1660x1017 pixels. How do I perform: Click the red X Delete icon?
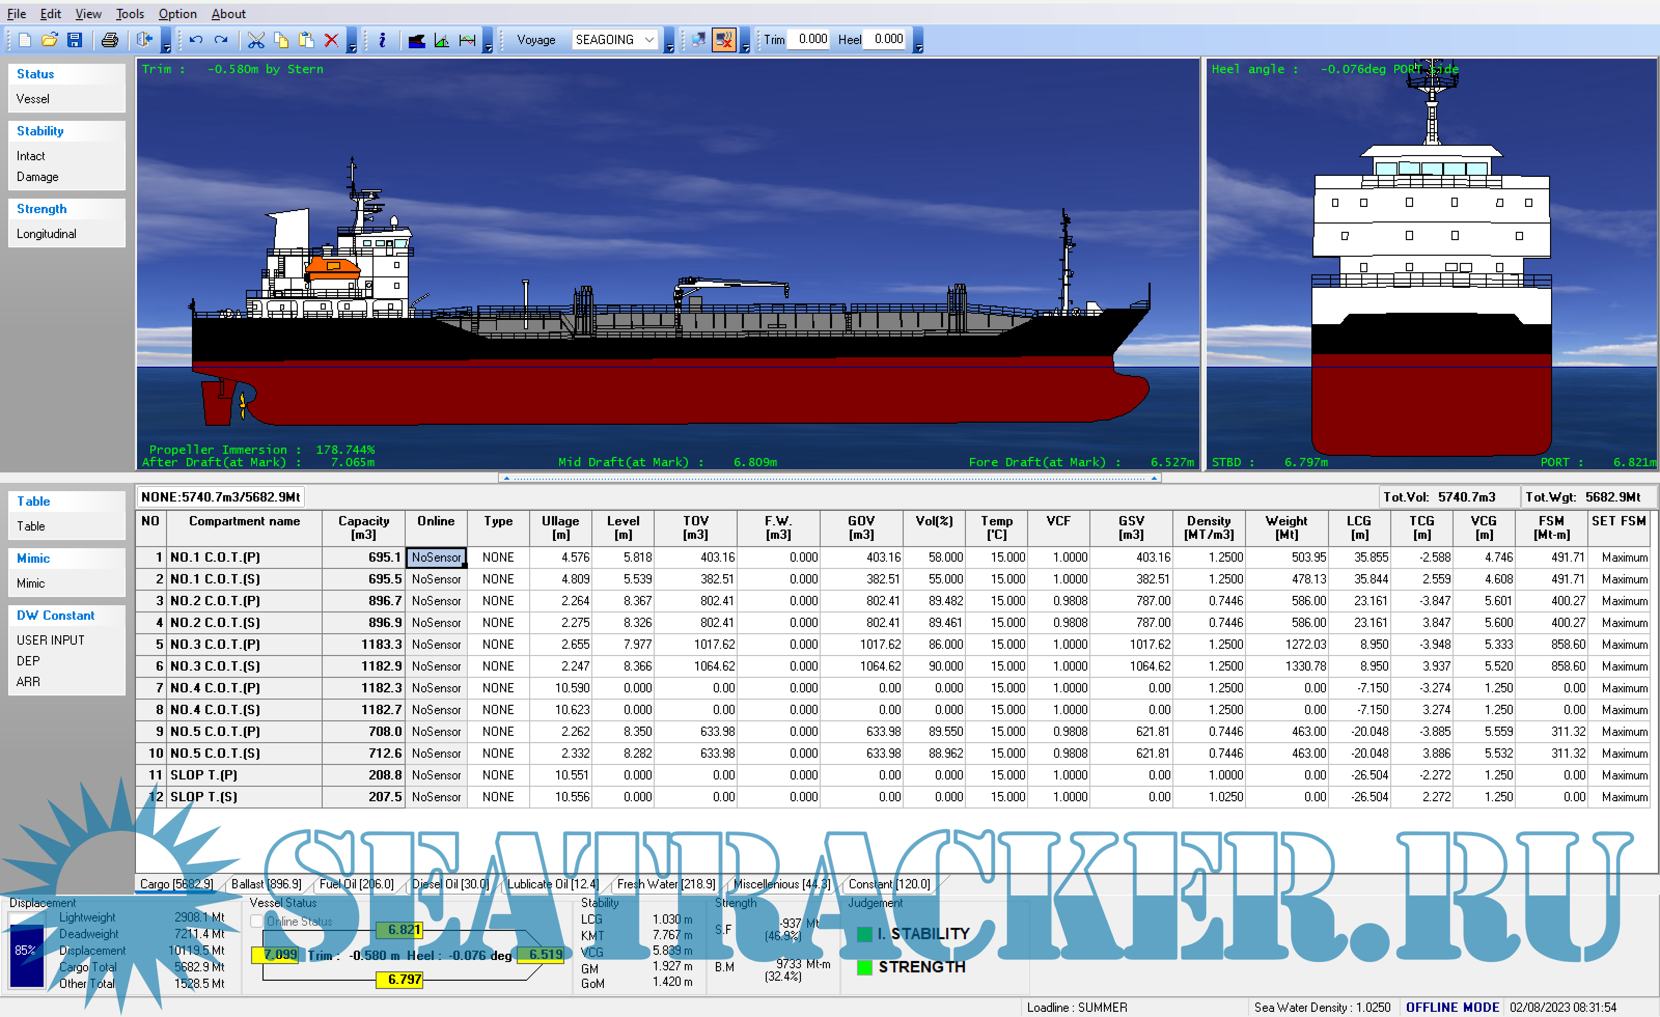[331, 40]
